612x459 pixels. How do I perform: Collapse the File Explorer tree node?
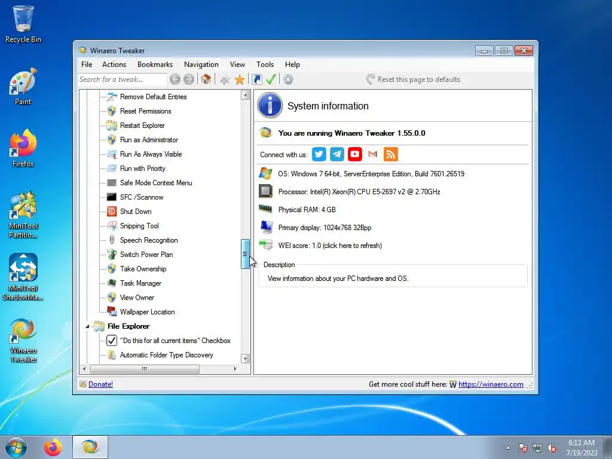pyautogui.click(x=87, y=326)
